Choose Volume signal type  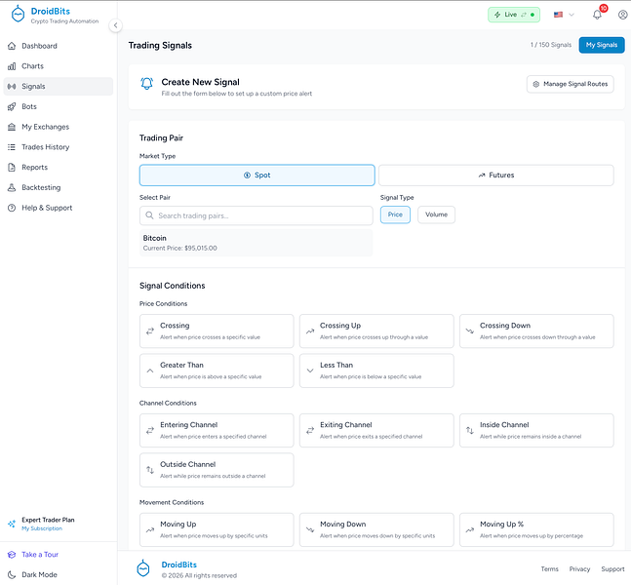pyautogui.click(x=436, y=214)
